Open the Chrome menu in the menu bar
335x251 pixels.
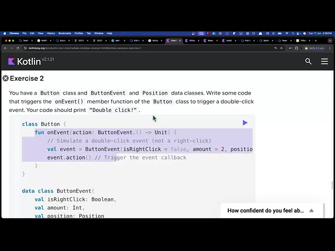click(x=14, y=33)
